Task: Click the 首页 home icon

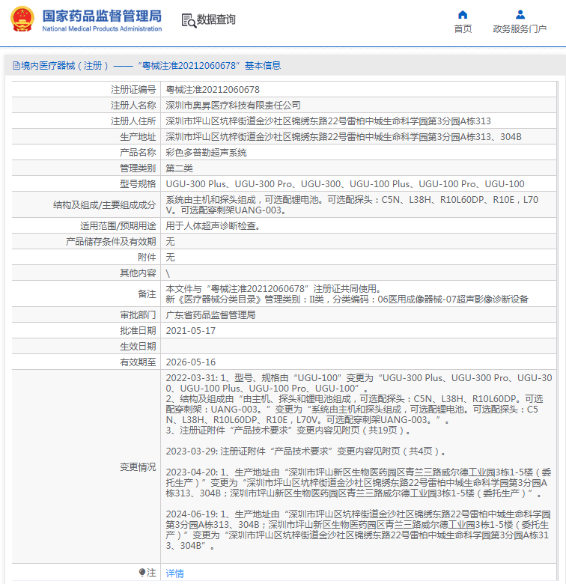Action: (463, 14)
